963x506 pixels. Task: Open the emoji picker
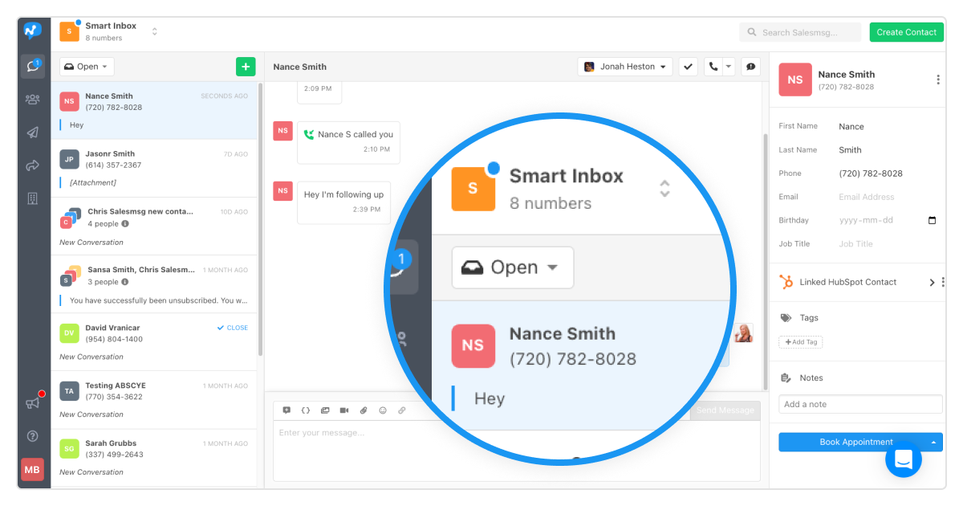pyautogui.click(x=383, y=410)
